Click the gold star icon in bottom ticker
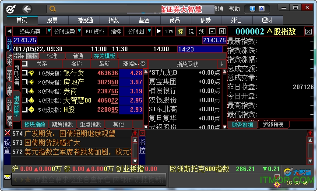The height and width of the screenshot is (191, 317). [28, 180]
